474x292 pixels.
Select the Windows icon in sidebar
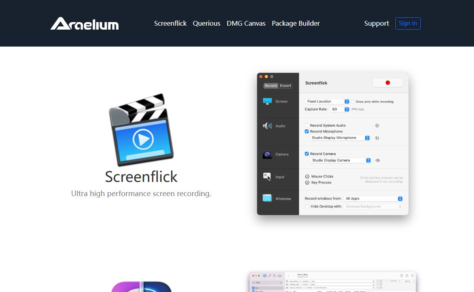pos(267,198)
